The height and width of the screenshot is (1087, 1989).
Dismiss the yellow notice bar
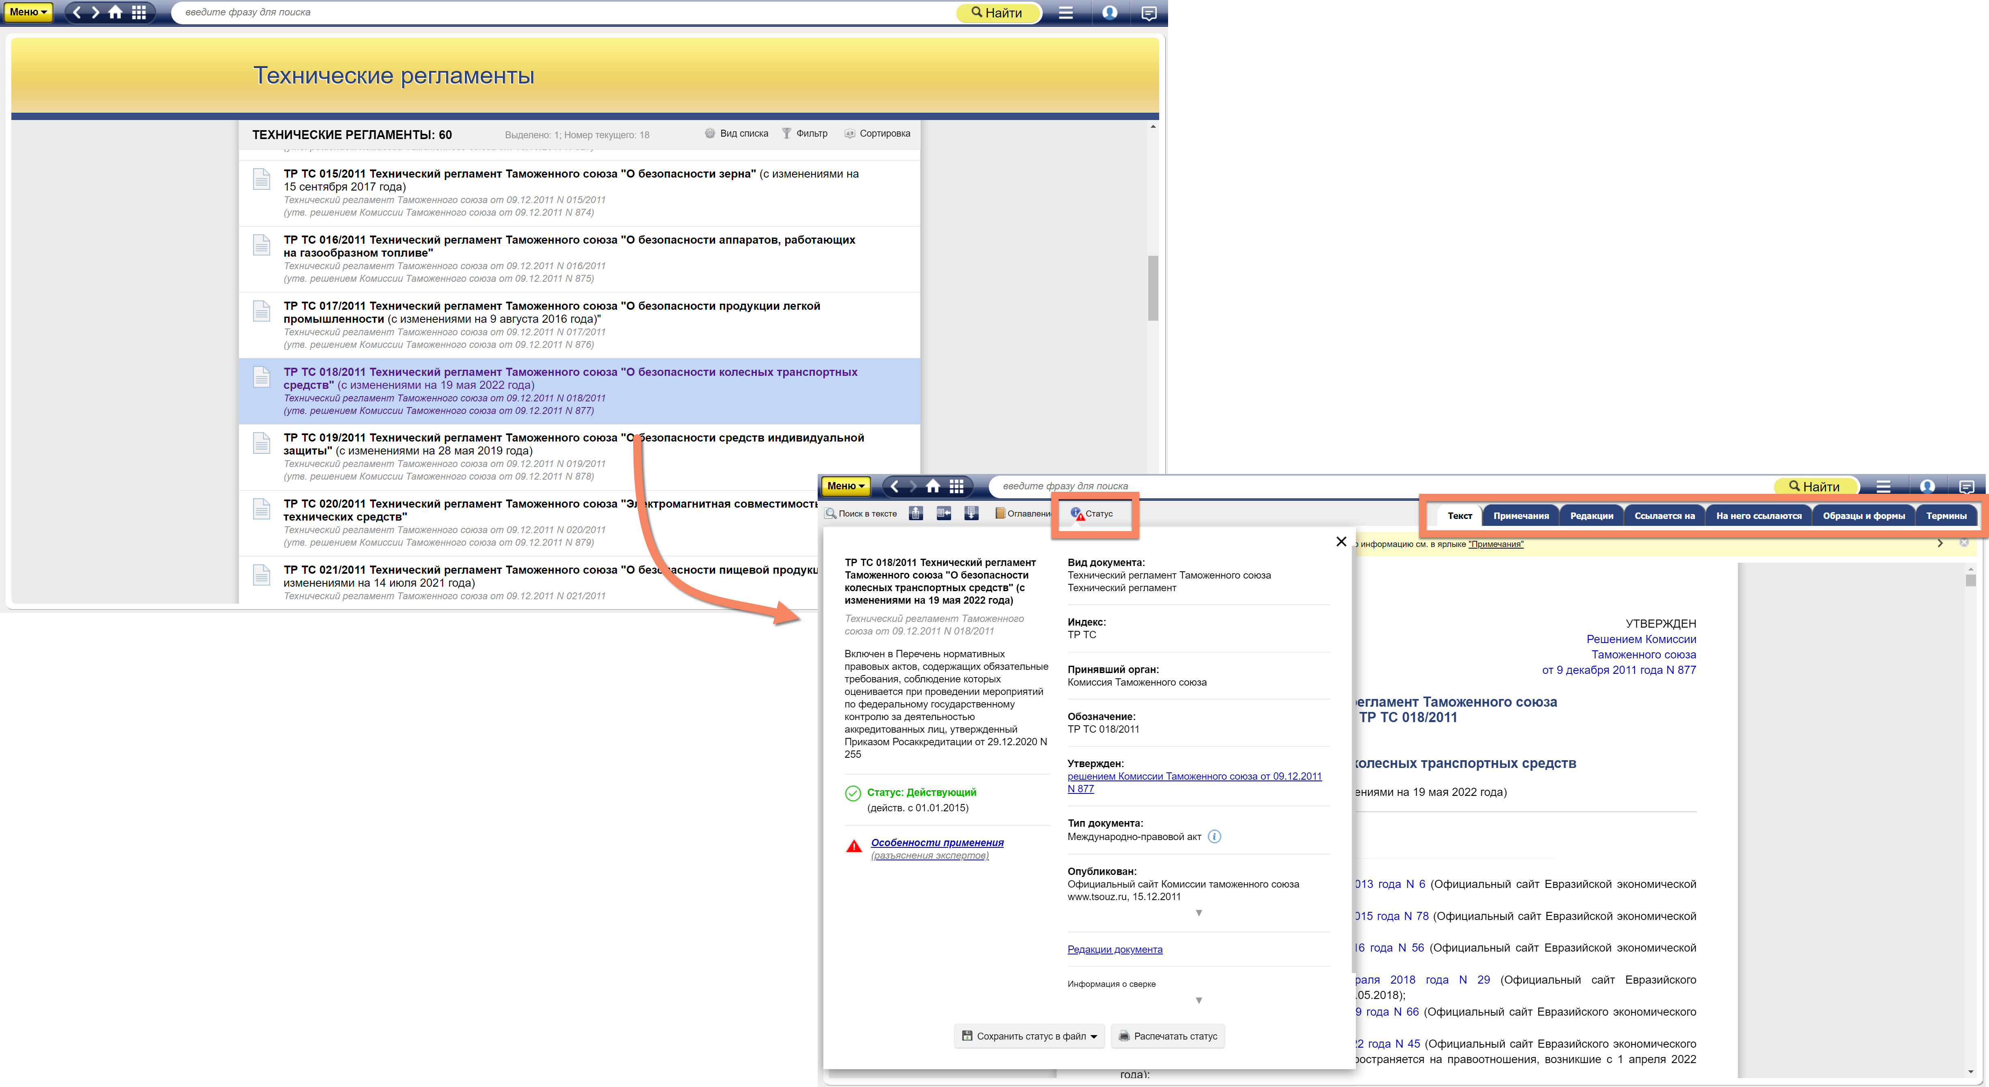pyautogui.click(x=1964, y=543)
